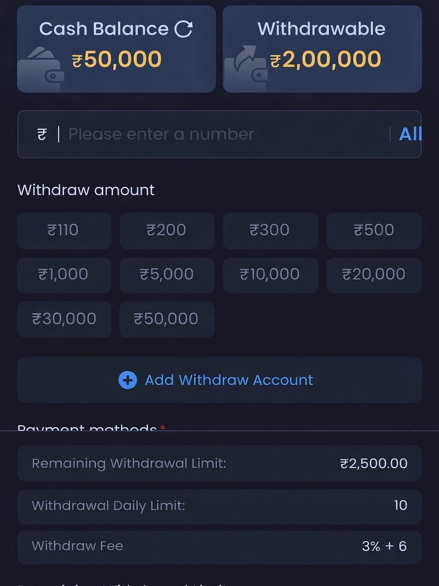Screen dimensions: 439x586
Task: Select the ₹20,000 amount option
Action: [373, 275]
